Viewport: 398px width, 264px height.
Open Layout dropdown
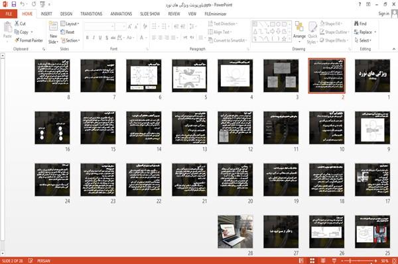tap(70, 24)
